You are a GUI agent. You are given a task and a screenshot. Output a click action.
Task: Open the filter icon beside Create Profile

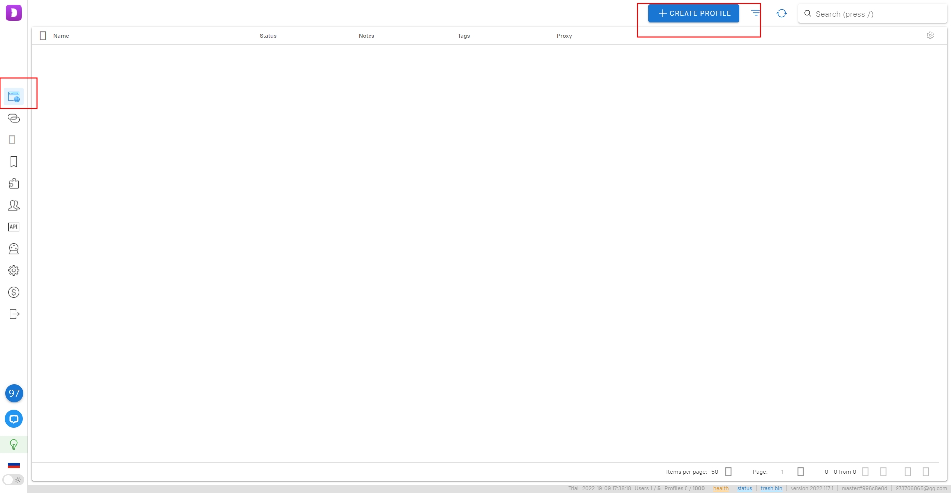click(x=755, y=13)
